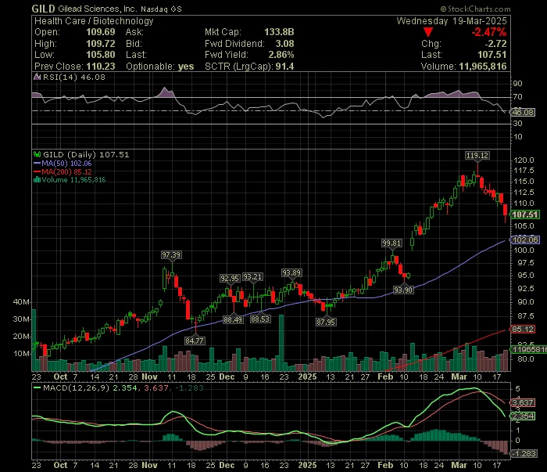This screenshot has height=472, width=547.
Task: Click the Nasdaq GS exchange label
Action: (161, 9)
